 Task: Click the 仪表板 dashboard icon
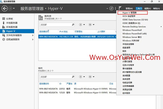(x=4, y=19)
